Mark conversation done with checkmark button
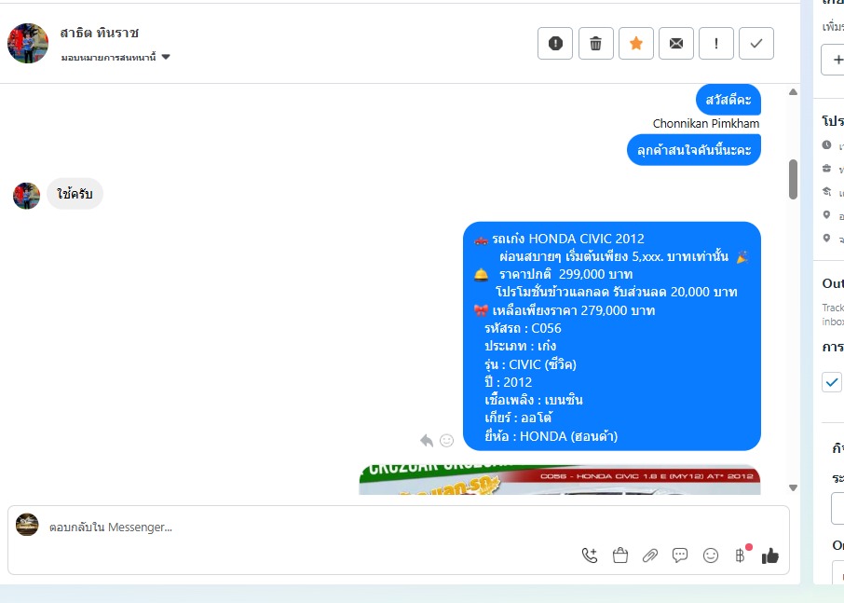This screenshot has width=844, height=603. [x=756, y=43]
